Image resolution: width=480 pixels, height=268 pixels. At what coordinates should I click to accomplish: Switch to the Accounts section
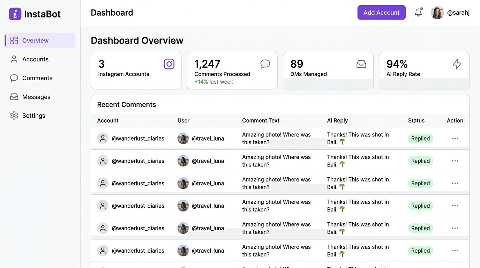click(x=35, y=59)
